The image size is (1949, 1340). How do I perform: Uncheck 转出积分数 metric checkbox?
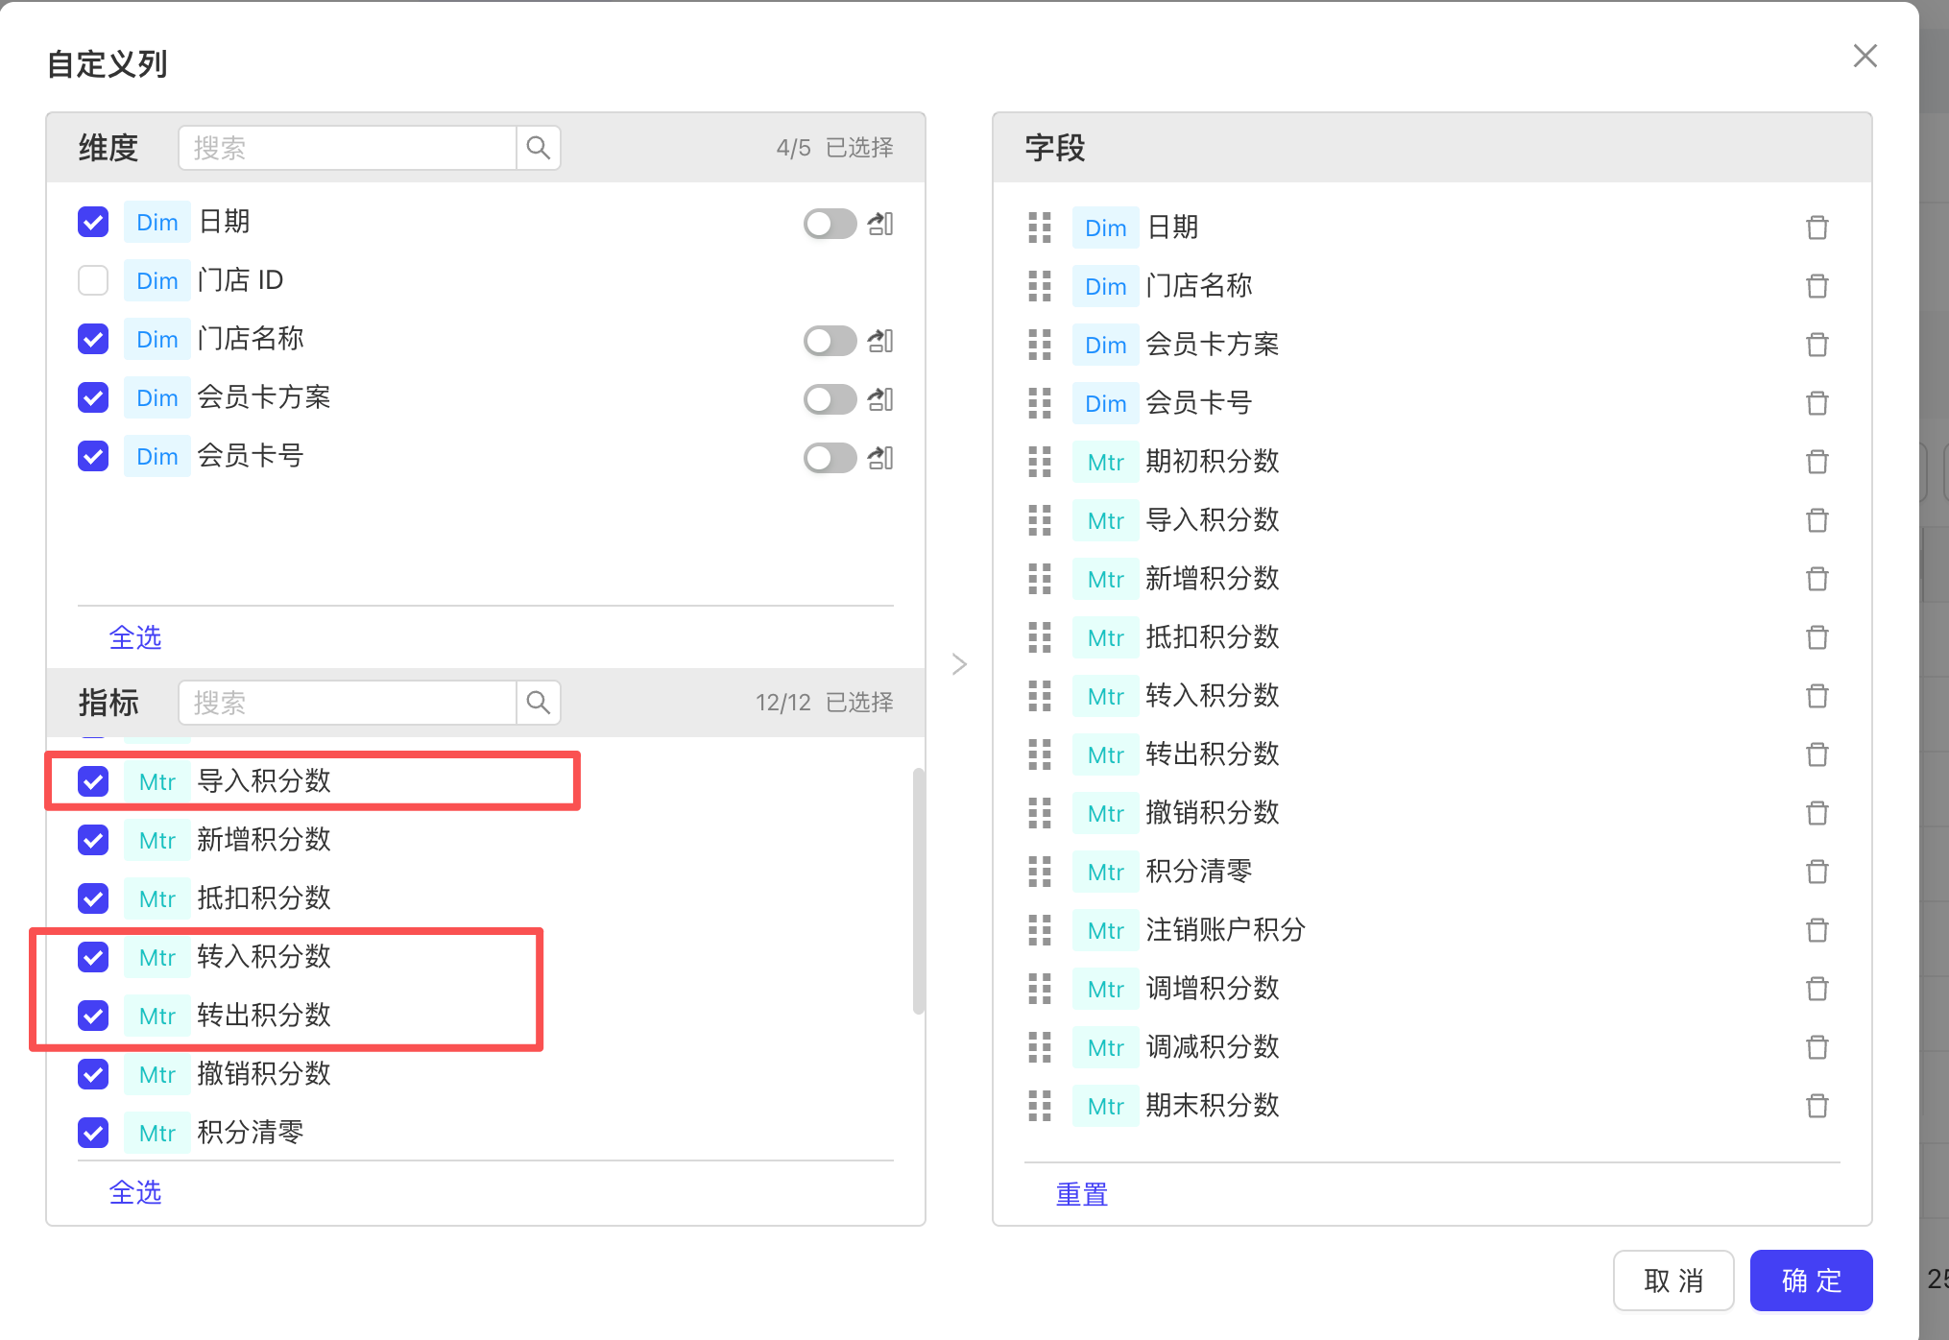(x=93, y=1016)
